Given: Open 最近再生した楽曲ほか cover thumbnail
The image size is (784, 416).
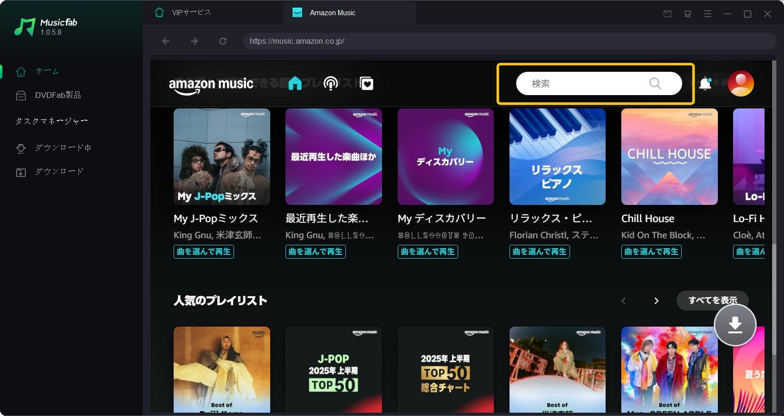Looking at the screenshot, I should click(333, 156).
